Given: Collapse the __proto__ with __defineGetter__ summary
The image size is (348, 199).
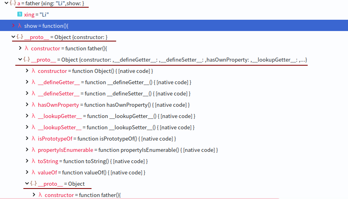Looking at the screenshot, I should pyautogui.click(x=20, y=60).
